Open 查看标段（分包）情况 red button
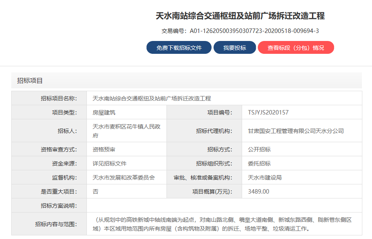Viewport: 372px width, 239px height. (296, 48)
